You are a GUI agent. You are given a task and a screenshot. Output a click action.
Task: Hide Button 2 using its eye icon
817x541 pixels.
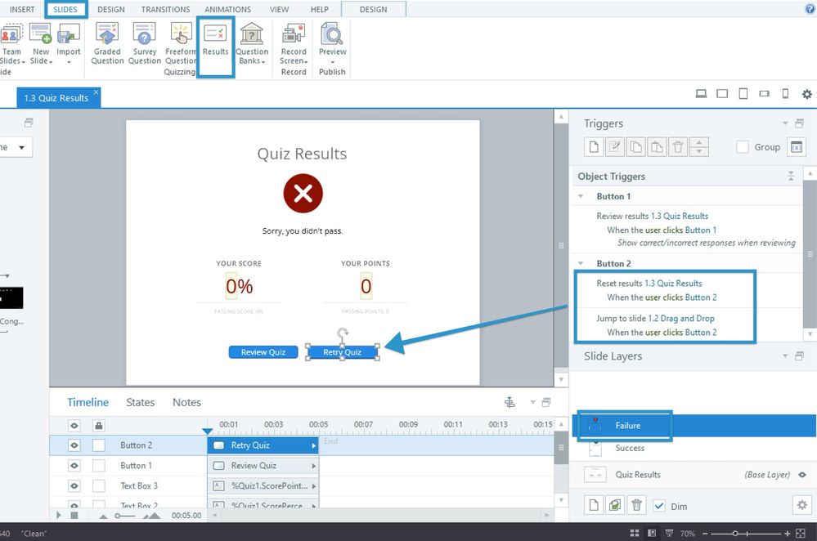coord(74,445)
